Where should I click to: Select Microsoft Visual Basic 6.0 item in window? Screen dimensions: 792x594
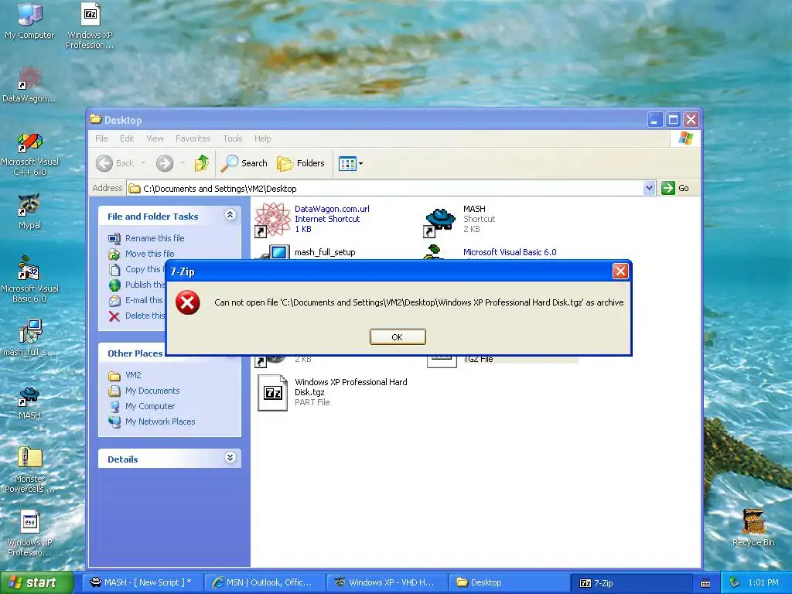tap(510, 252)
